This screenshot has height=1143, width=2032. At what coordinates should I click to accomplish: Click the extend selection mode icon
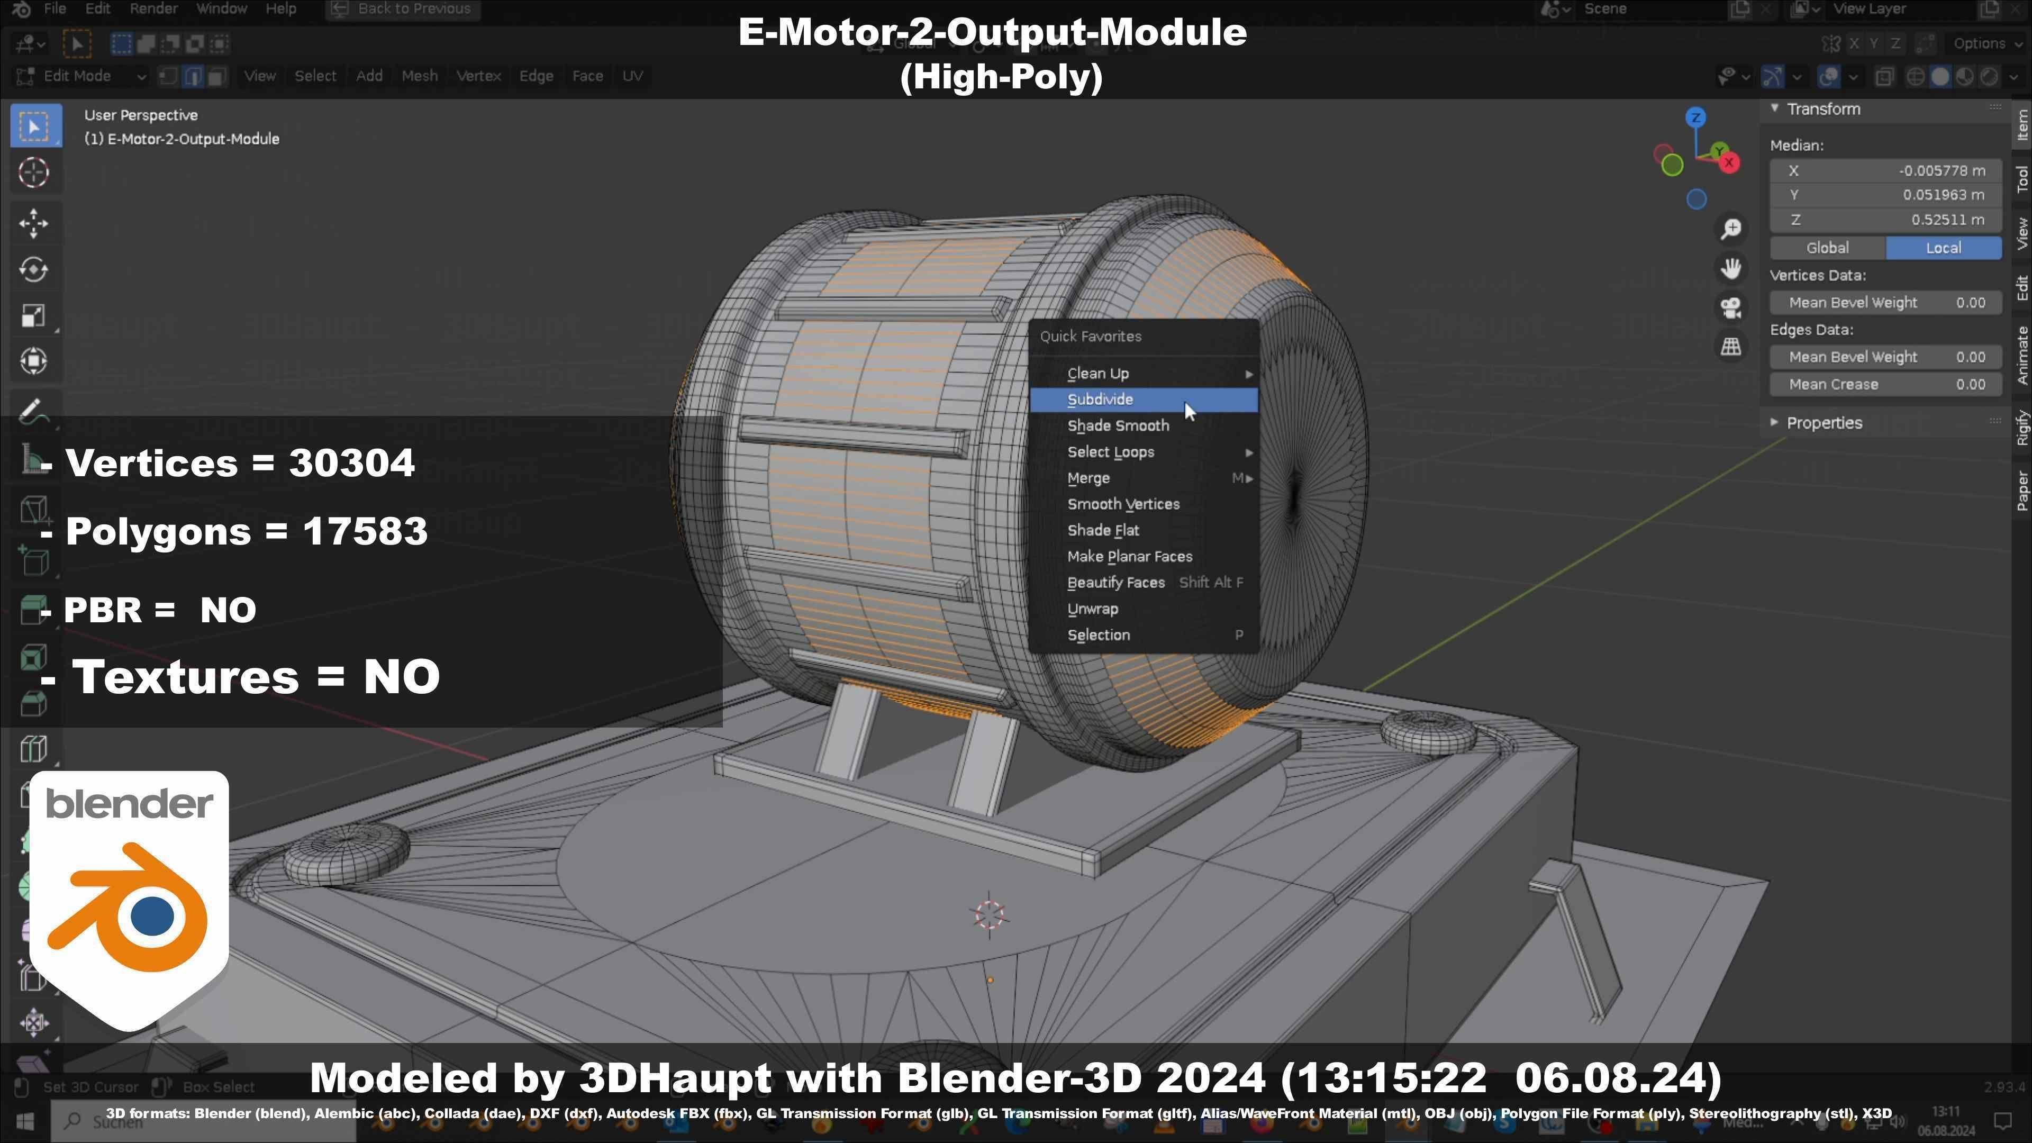coord(146,43)
